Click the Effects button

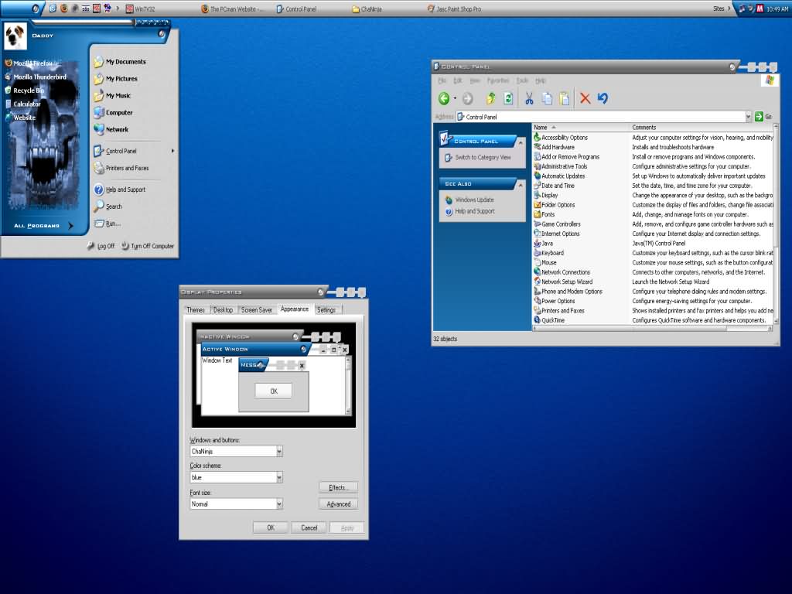[338, 487]
